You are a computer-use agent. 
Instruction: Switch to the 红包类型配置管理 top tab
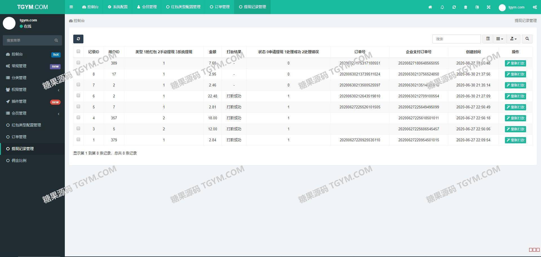(x=183, y=7)
